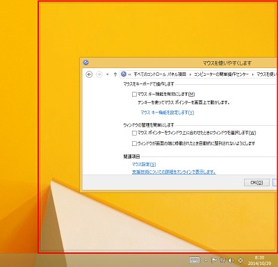Enable マウス キー機能を有効にします checkbox
Viewport: 278px width, 267px height.
click(134, 94)
